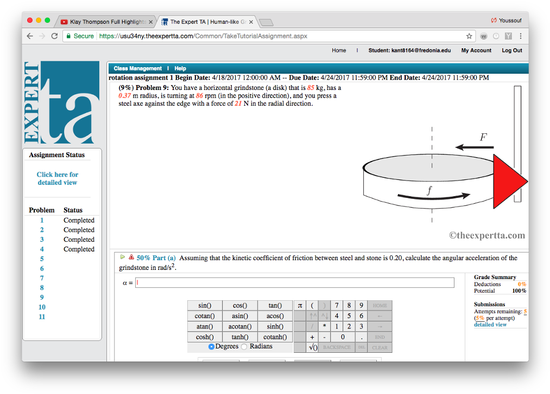Select the Degrees radio button

[x=211, y=346]
